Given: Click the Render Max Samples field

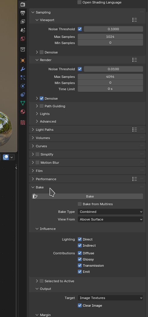Looking at the screenshot, I should (110, 77).
